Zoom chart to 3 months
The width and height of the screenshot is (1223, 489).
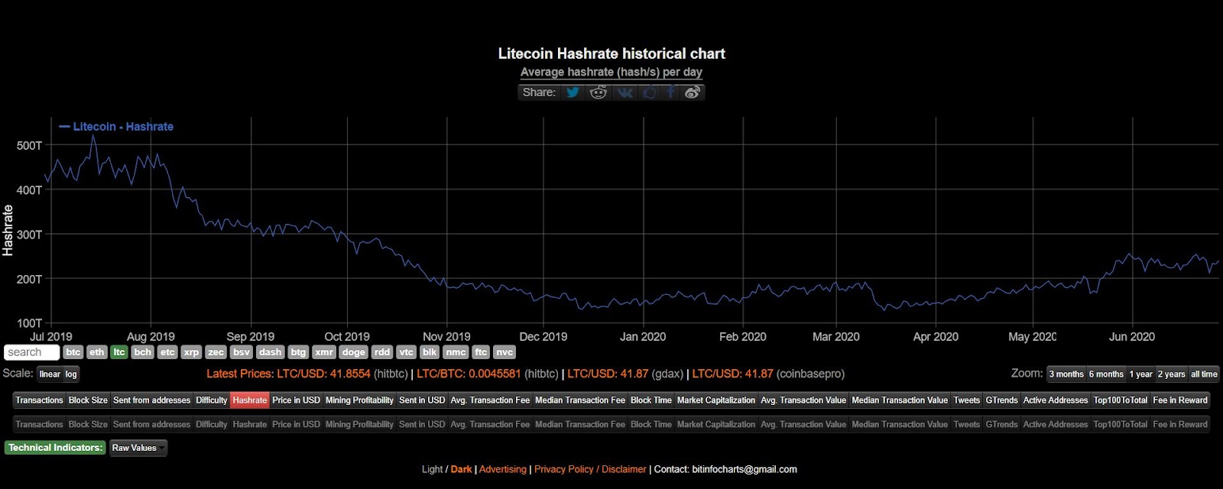coord(1066,374)
